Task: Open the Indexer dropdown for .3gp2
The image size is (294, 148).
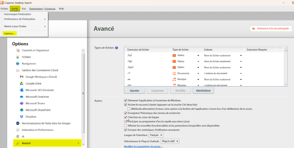Action: (x=241, y=67)
